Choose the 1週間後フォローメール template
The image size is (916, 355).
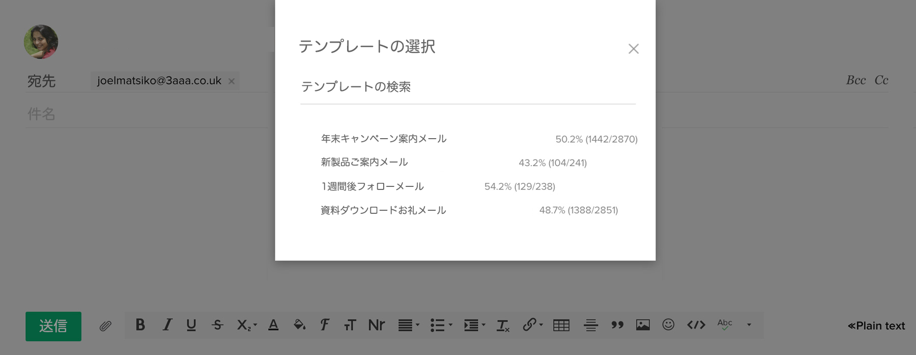tap(373, 186)
